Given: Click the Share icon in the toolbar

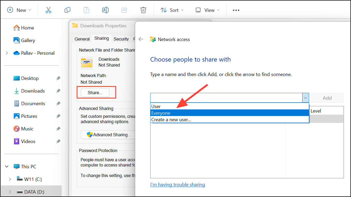Looking at the screenshot, I should pyautogui.click(x=124, y=10).
